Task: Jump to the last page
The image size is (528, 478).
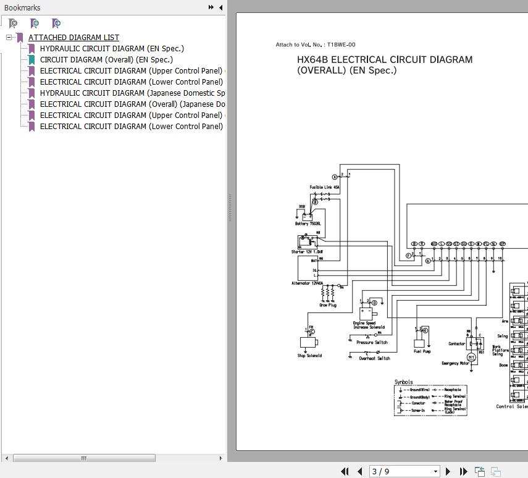Action: pos(463,471)
